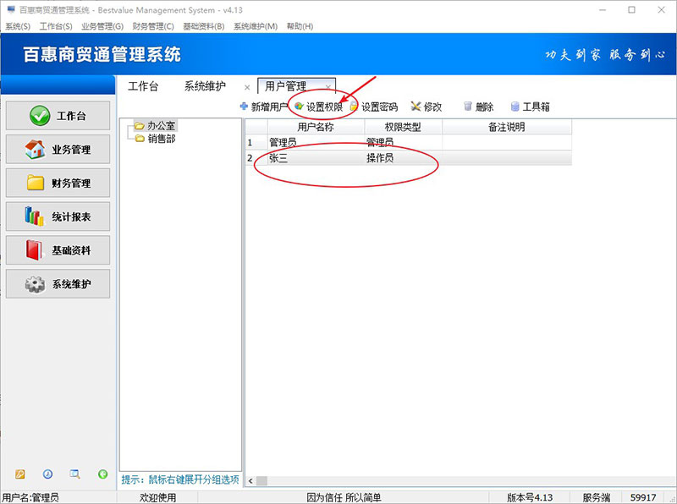The width and height of the screenshot is (677, 504).
Task: Open 基础资料 from the sidebar
Action: coord(58,250)
